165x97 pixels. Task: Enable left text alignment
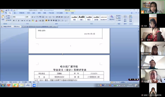point(46,21)
